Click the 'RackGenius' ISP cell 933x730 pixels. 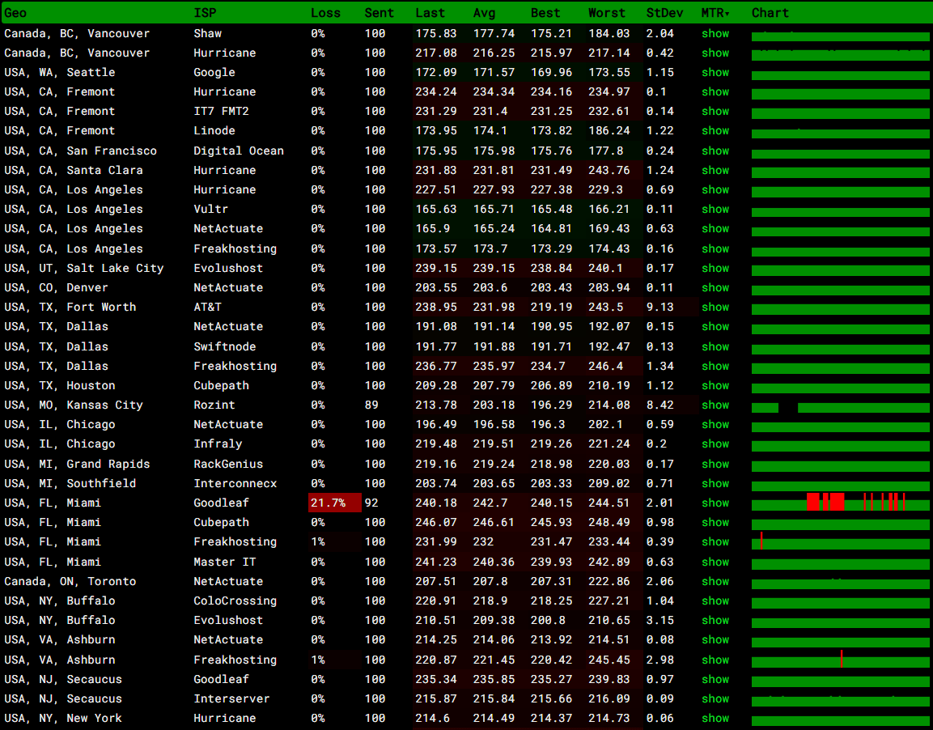(x=228, y=464)
